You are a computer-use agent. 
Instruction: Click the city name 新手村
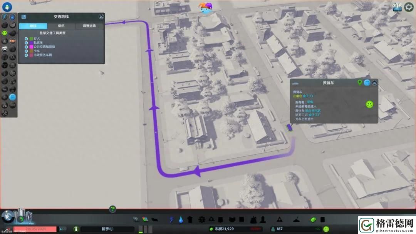[107, 229]
